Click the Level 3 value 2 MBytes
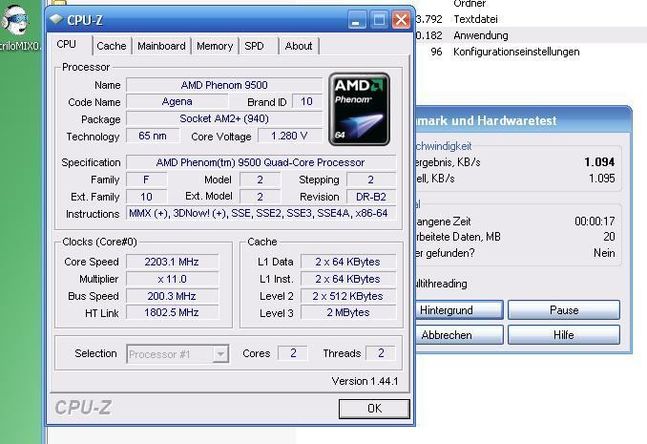 tap(348, 312)
